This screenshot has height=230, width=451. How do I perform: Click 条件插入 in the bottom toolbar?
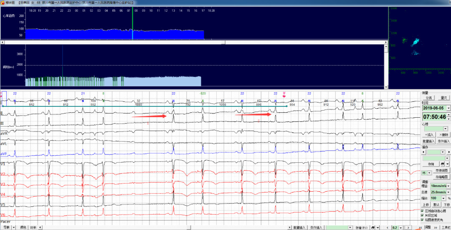[316, 227]
